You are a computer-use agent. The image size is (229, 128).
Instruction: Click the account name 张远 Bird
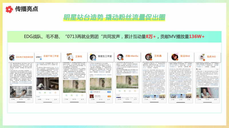pos(185,56)
